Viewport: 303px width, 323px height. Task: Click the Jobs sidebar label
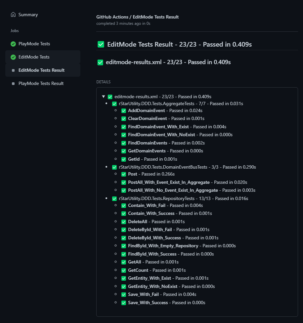click(x=15, y=31)
